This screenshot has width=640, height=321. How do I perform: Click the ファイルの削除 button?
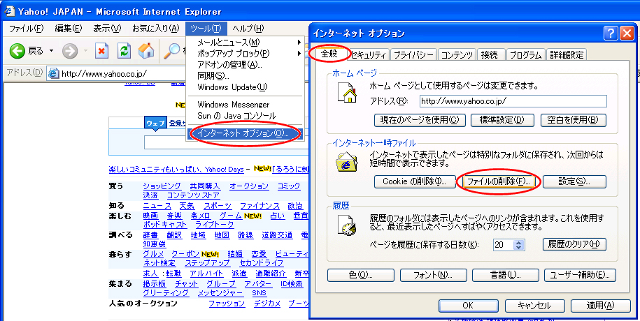[498, 181]
